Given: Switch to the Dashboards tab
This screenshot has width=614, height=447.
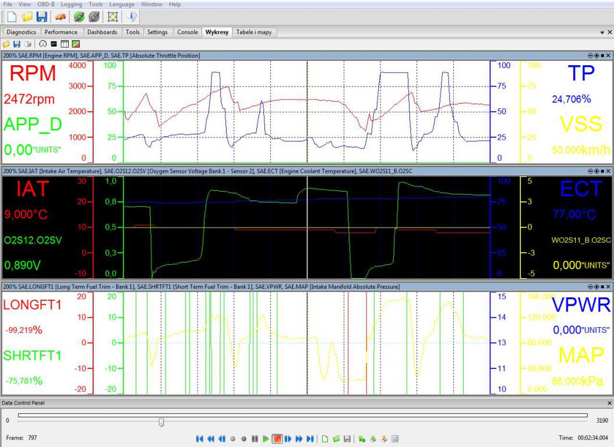Looking at the screenshot, I should (x=102, y=32).
